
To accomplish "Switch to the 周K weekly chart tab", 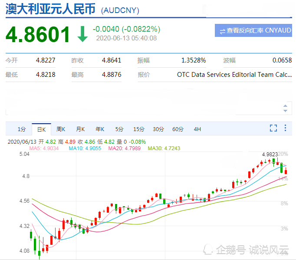I will pyautogui.click(x=61, y=129).
